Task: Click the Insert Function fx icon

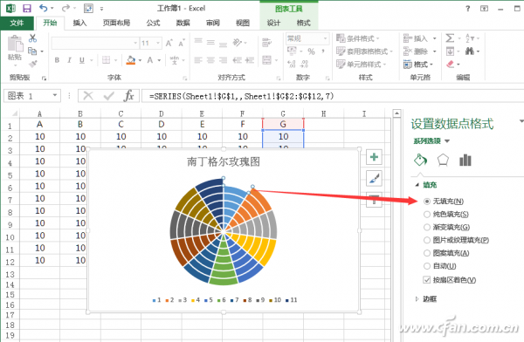Action: click(128, 96)
